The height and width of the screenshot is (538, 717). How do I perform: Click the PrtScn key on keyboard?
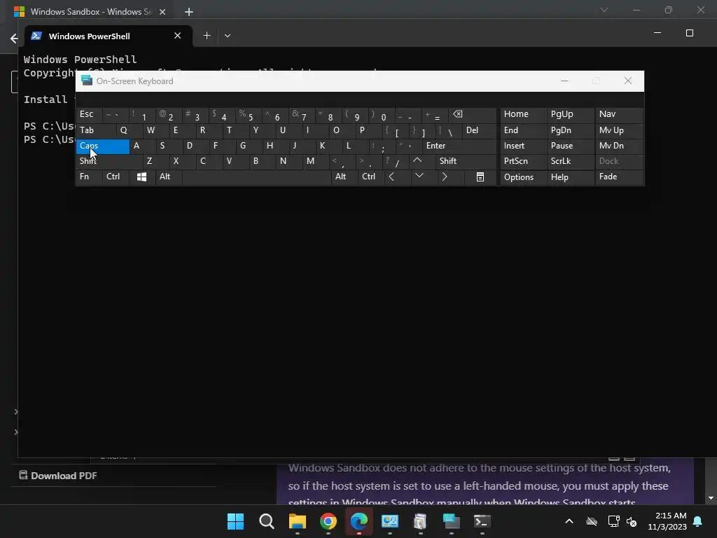click(x=523, y=161)
